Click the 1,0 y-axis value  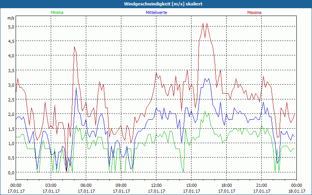point(11,144)
